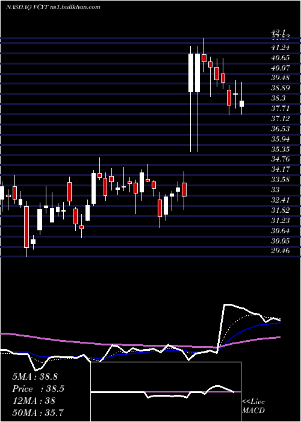The width and height of the screenshot is (301, 422).
Task: Select the 40.07 price label
Action: coord(281,68)
